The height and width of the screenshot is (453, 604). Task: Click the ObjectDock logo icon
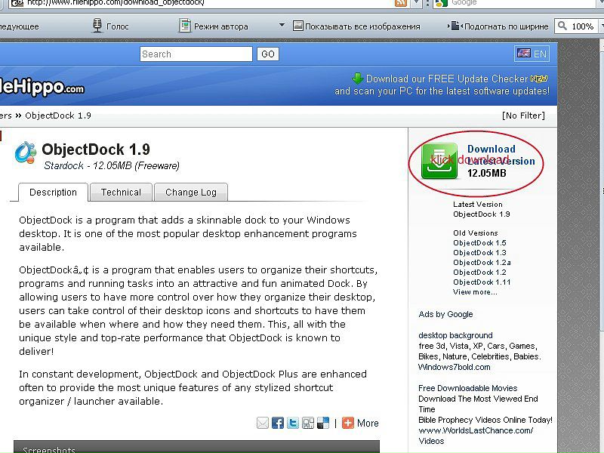tap(26, 153)
